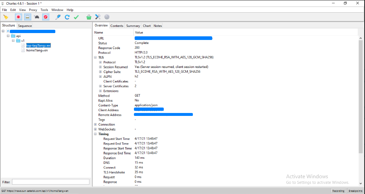Screen dimensions: 365x194
Task: Expand the Extensions row
Action: [100, 91]
